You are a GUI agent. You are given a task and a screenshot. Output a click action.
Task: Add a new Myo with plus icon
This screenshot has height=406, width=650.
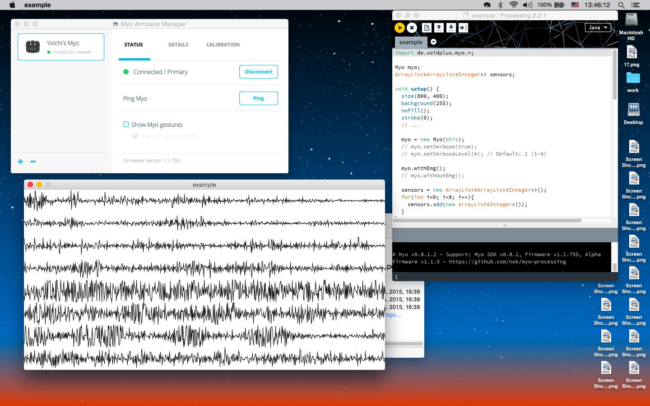(x=20, y=161)
